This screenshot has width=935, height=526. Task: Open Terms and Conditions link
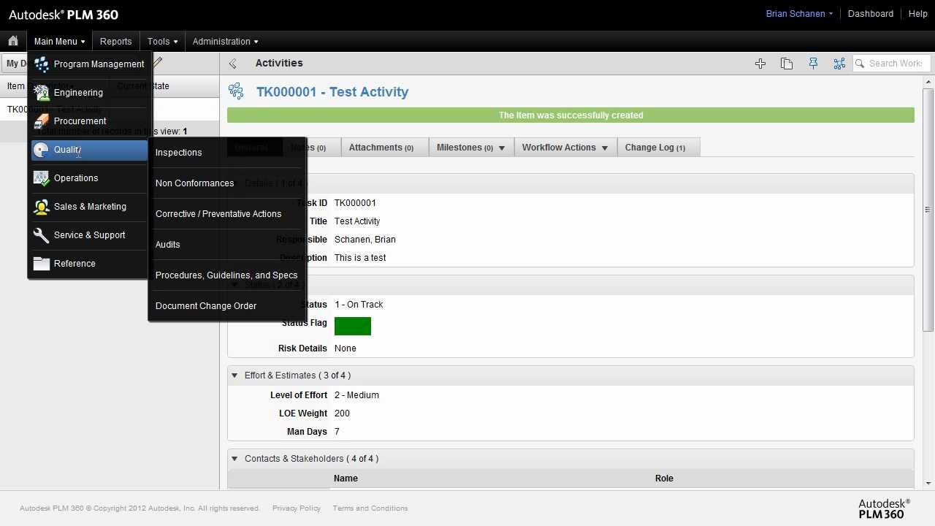coord(370,508)
